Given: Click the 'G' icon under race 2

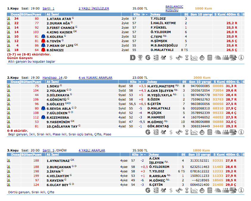Looking at the screenshot, I should [148, 132].
